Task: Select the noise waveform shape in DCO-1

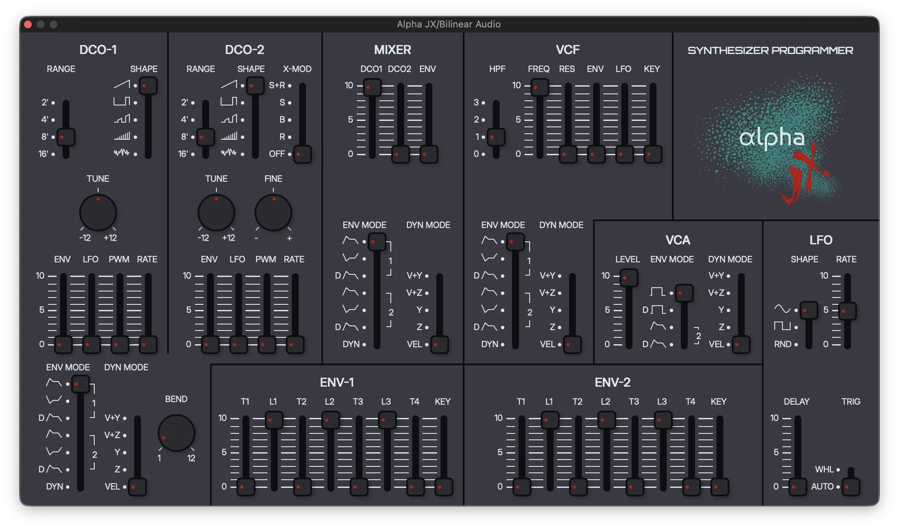Action: (x=122, y=153)
